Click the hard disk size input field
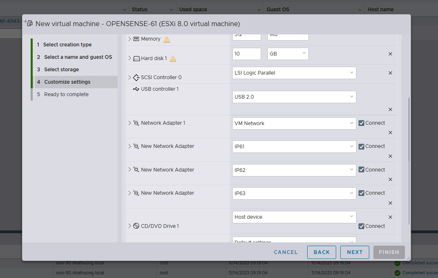Screen dimensions: 438x278 click(247, 54)
